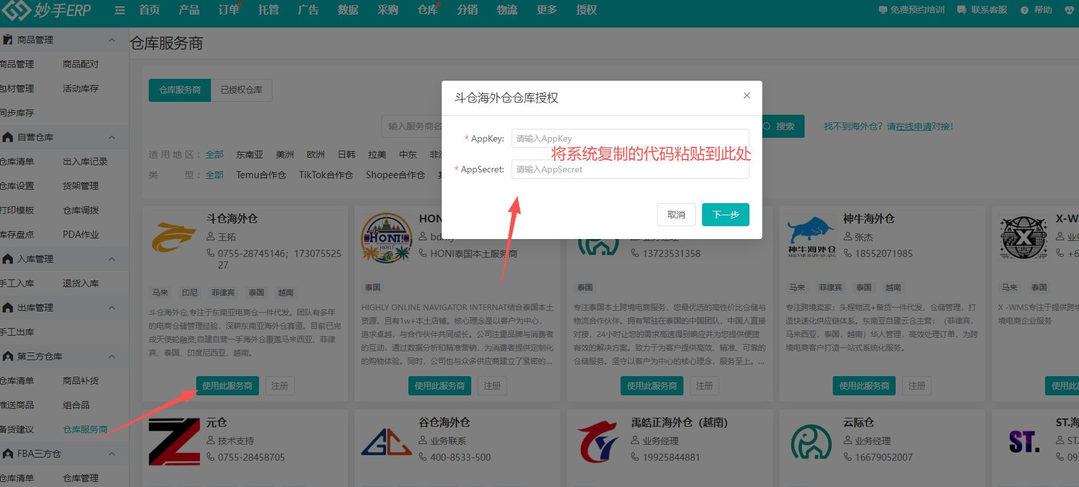
Task: Collapse the 第三方仓库 section chevron
Action: click(x=112, y=356)
